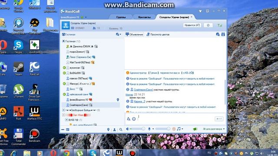Click the Снайперок(Саня) link in chat
278x156 pixels.
point(143,90)
